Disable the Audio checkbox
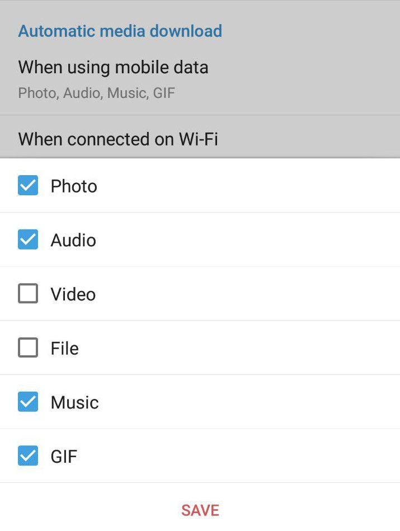 [x=28, y=240]
